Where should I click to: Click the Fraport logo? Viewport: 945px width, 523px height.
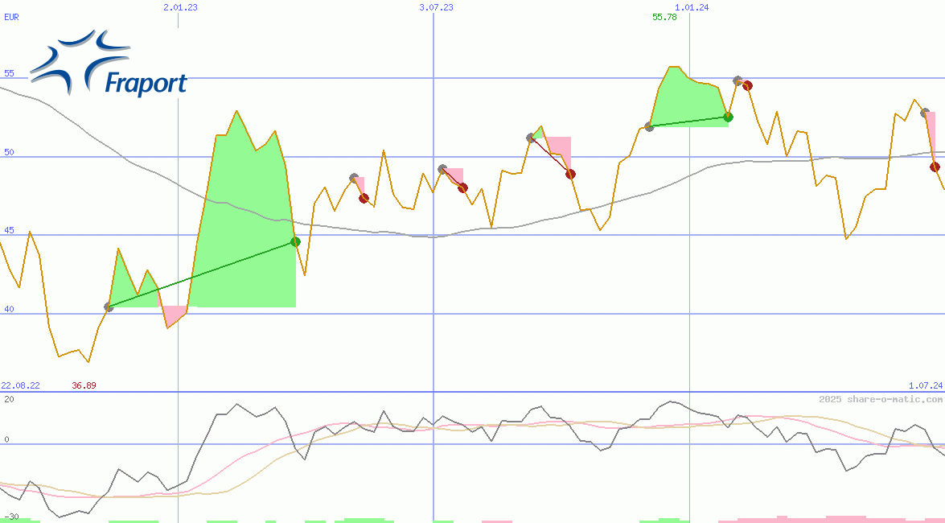109,64
